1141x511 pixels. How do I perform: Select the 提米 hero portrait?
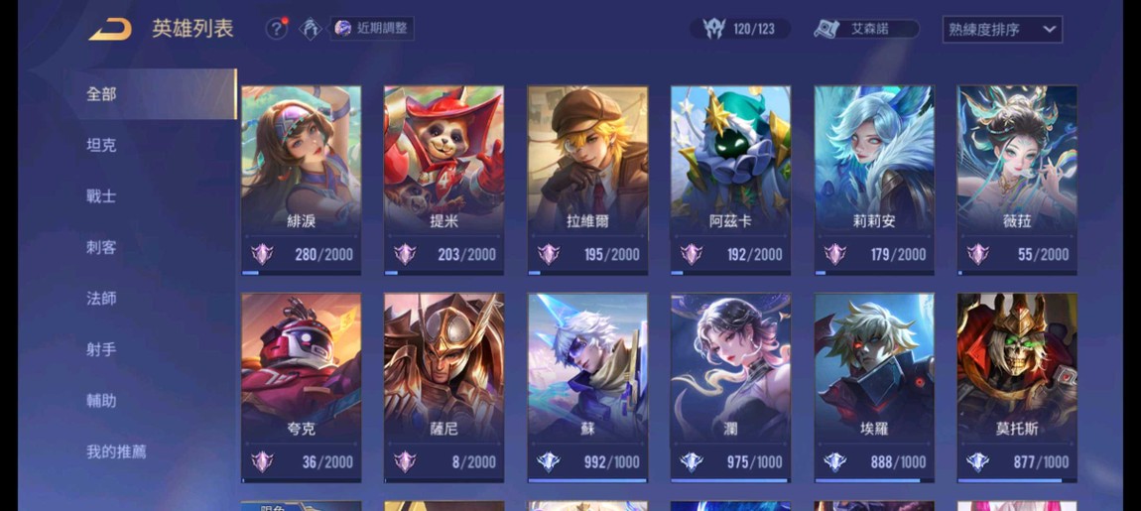[x=444, y=160]
